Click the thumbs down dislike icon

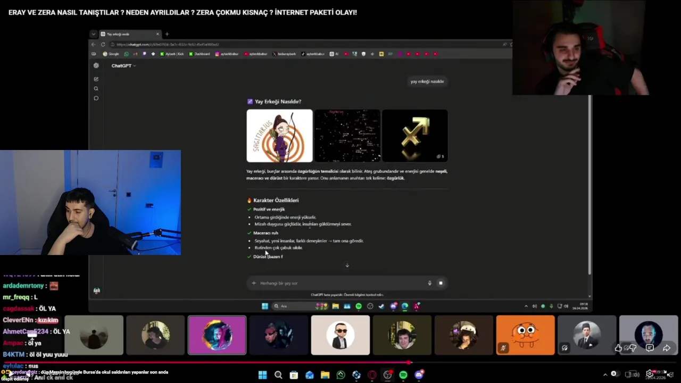pos(633,348)
